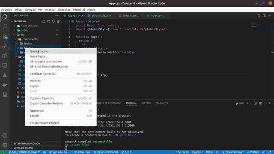Viewport: 274px width, 154px height.
Task: Choose Create Maven Project
Action: pyautogui.click(x=61, y=123)
